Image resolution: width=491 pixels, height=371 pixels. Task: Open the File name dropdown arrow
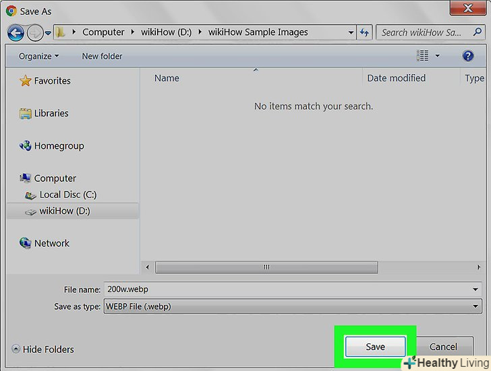475,290
